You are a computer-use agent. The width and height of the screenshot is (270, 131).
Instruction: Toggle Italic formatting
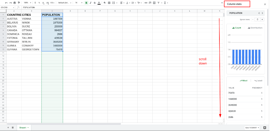91,3
